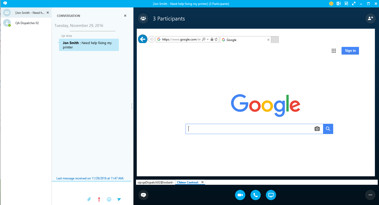Image resolution: width=379 pixels, height=205 pixels.
Task: Select the sip:qaDispatch02 tab
Action: [x=156, y=182]
